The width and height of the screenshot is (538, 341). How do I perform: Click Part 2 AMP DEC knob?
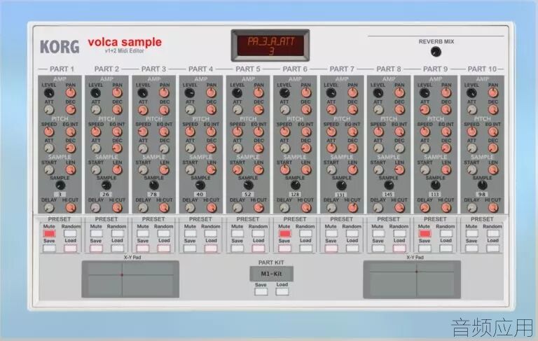coord(117,110)
